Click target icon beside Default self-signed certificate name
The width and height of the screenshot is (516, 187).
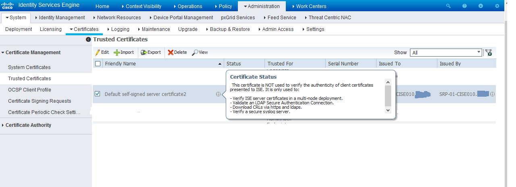pyautogui.click(x=218, y=94)
